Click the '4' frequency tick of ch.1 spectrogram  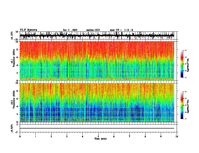[18, 65]
